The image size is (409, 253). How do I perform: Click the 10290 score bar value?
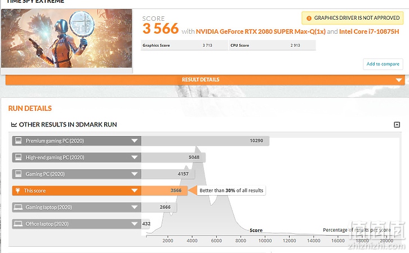point(256,141)
